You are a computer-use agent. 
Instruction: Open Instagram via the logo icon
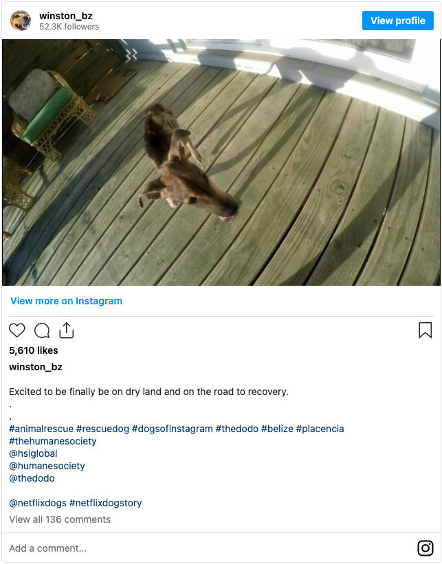(425, 548)
